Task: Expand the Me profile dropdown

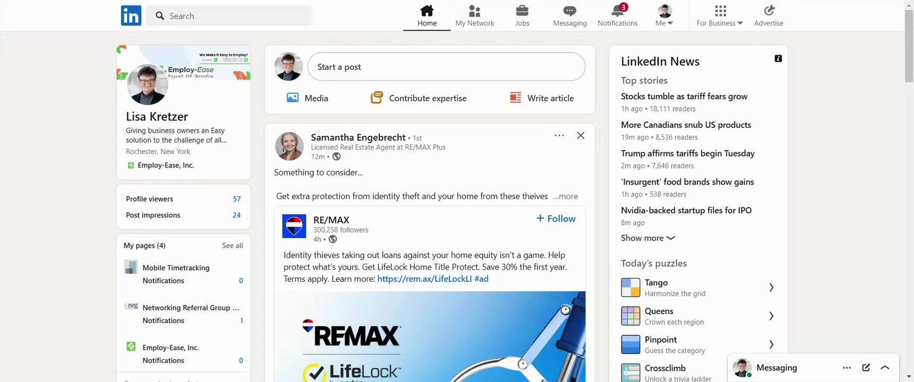Action: tap(665, 15)
